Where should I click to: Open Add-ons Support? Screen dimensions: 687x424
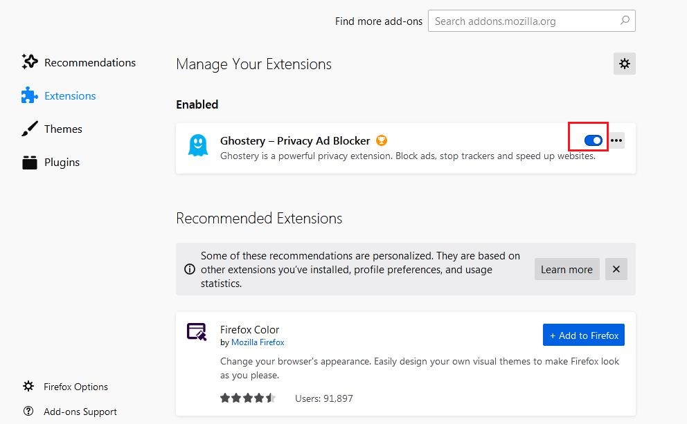tap(80, 412)
